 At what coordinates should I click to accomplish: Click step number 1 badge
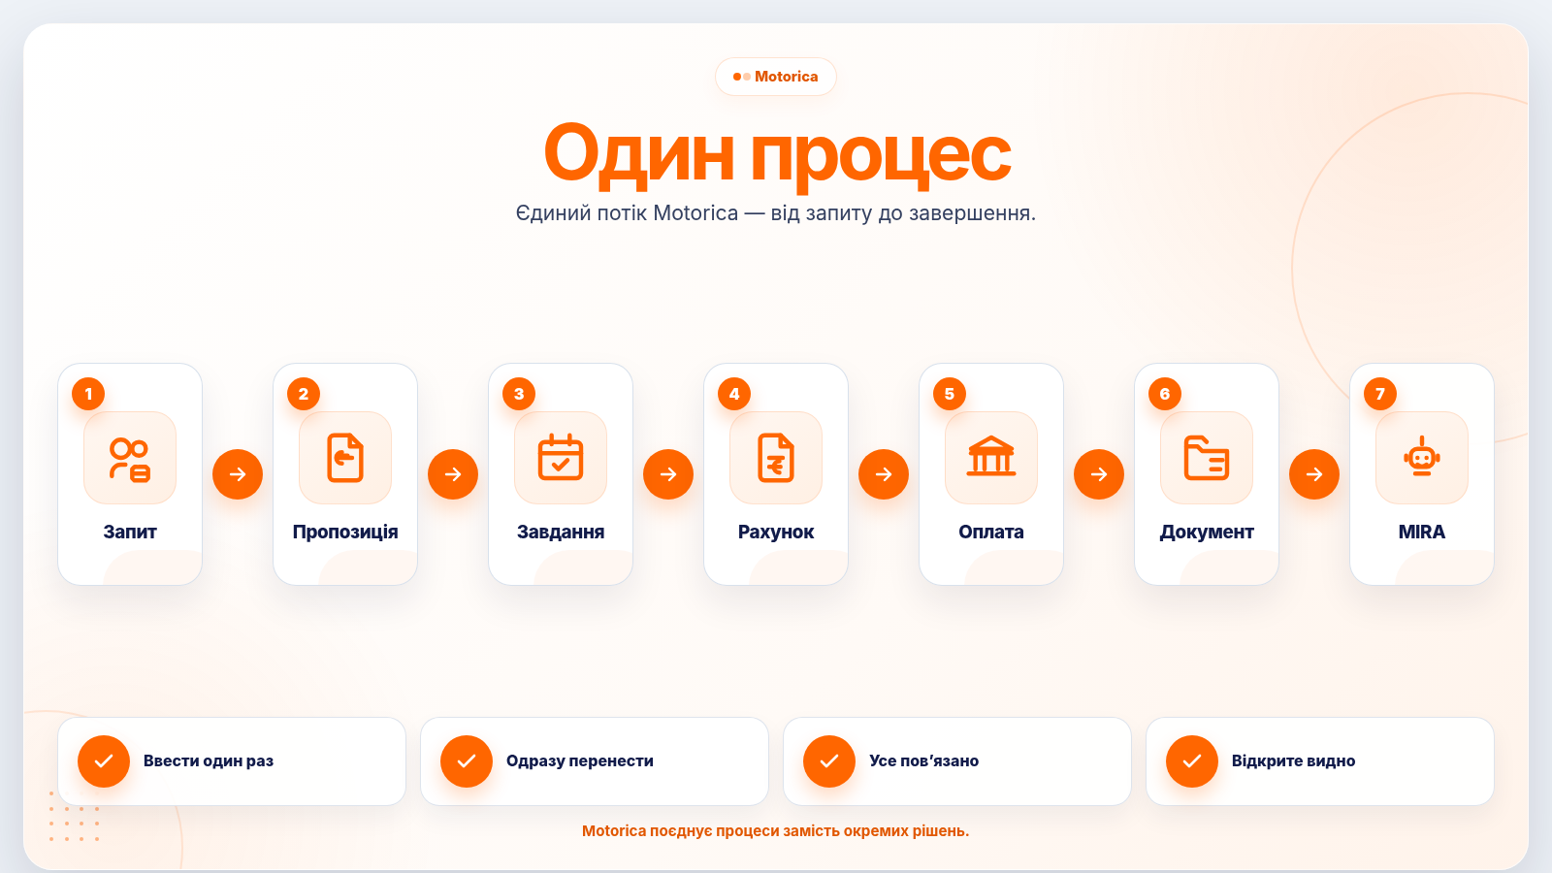[x=88, y=394]
